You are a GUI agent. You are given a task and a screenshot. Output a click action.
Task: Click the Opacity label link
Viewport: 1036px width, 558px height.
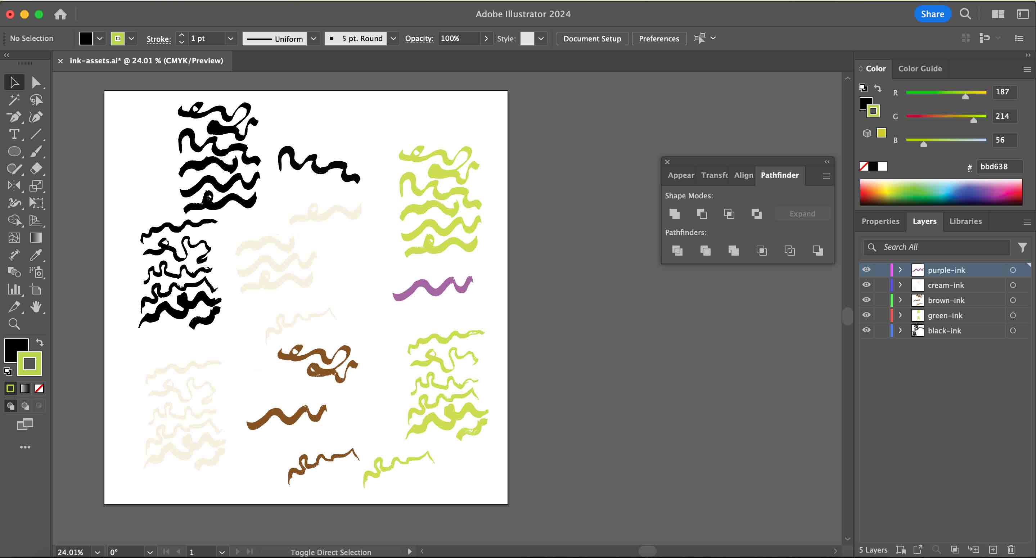tap(419, 39)
